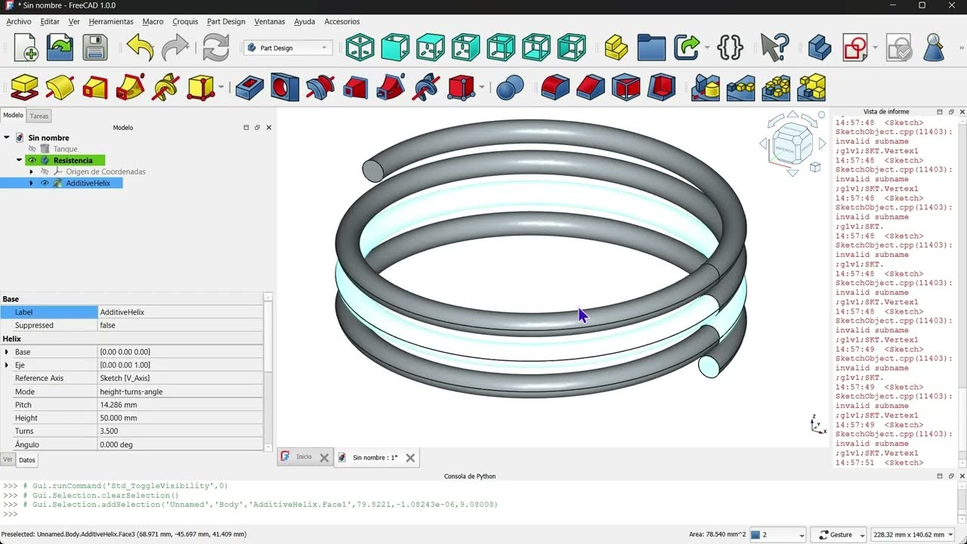Screen dimensions: 967x544
Task: Select the Polar Pattern tool
Action: click(x=776, y=88)
